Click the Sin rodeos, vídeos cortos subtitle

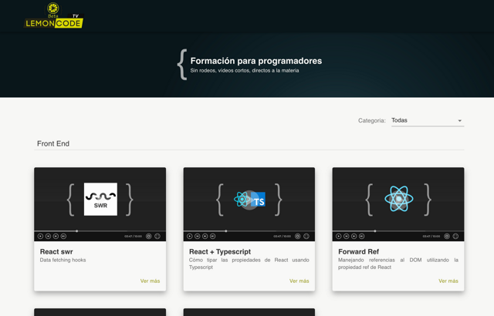coord(245,70)
